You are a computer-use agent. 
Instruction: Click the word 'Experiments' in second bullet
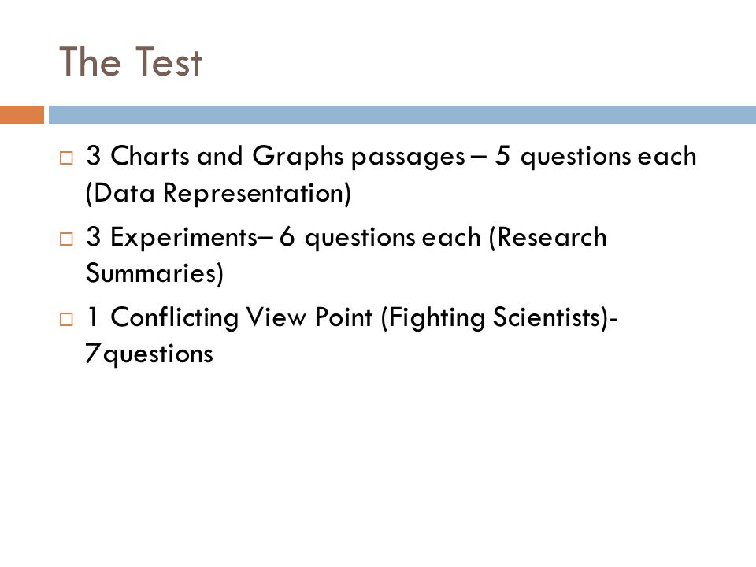183,238
